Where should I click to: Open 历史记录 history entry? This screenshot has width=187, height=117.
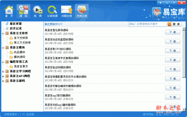(16, 28)
